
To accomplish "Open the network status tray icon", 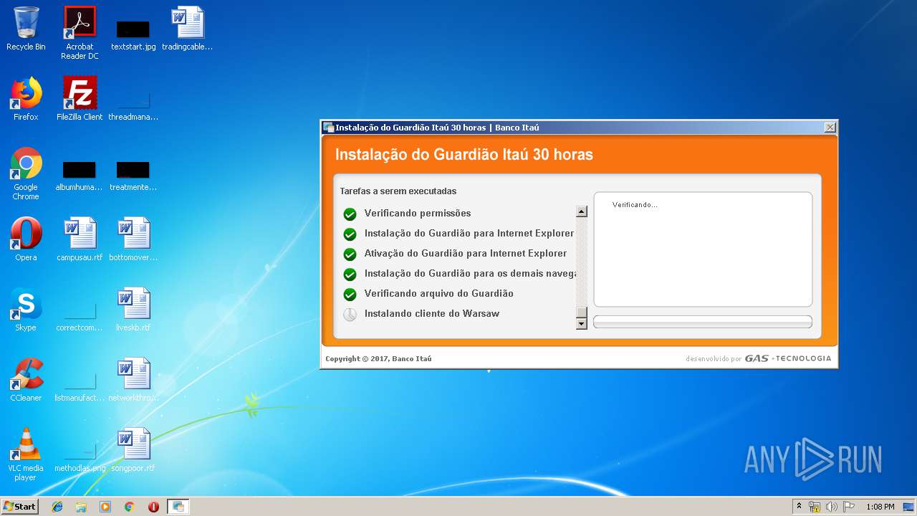I will click(x=815, y=507).
